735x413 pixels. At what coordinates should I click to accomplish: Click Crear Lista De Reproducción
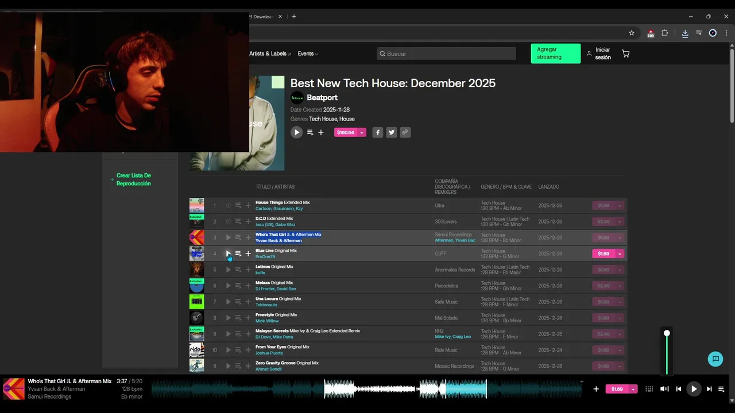[133, 180]
